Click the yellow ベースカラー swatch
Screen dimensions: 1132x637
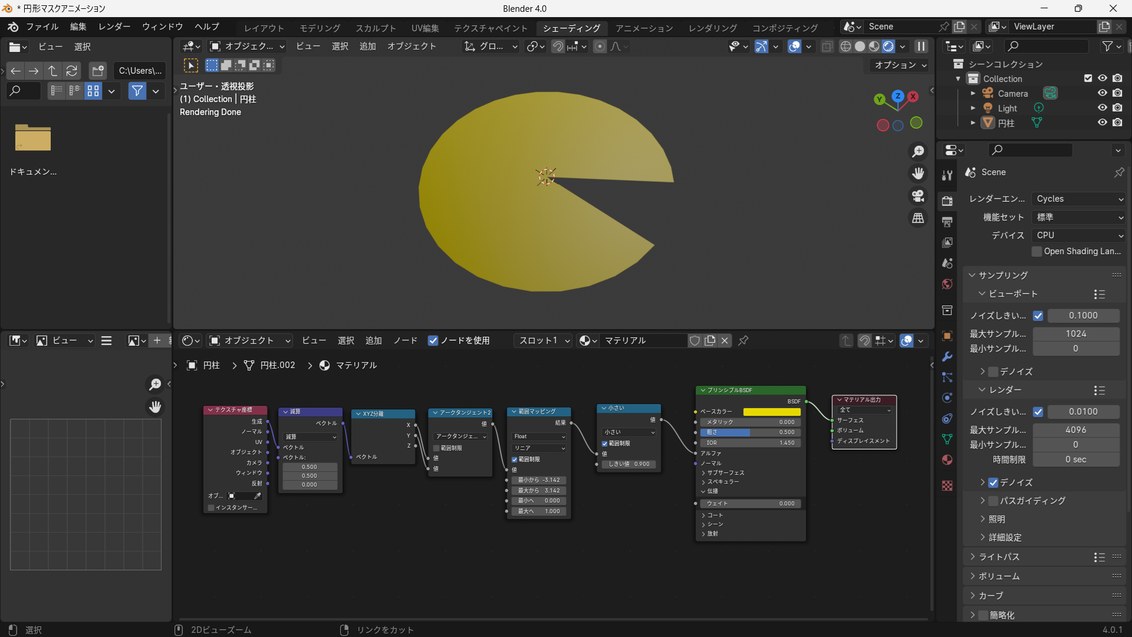(x=772, y=412)
